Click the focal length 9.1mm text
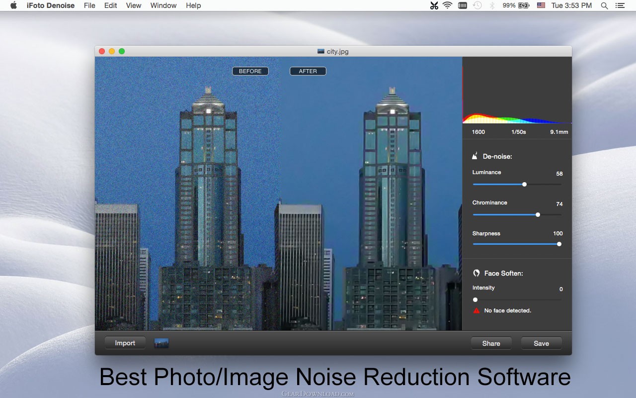 click(559, 132)
